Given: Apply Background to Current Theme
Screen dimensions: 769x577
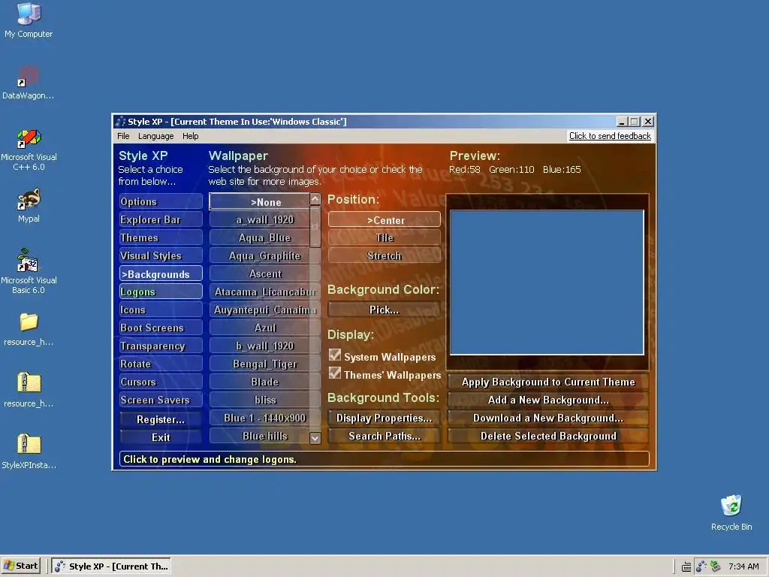Looking at the screenshot, I should tap(547, 382).
